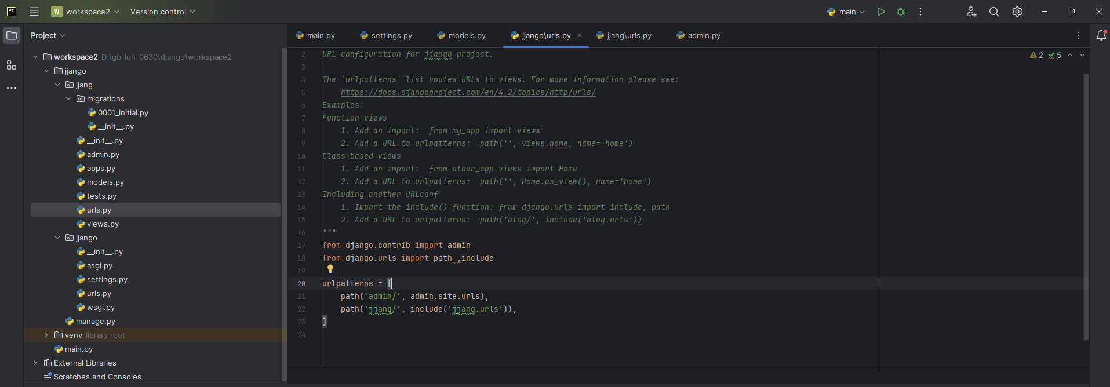Switch to settings.py tab

tap(386, 35)
